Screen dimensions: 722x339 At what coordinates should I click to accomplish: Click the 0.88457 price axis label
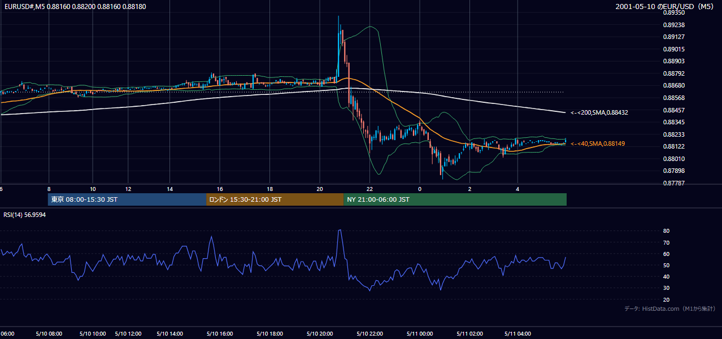pos(673,110)
